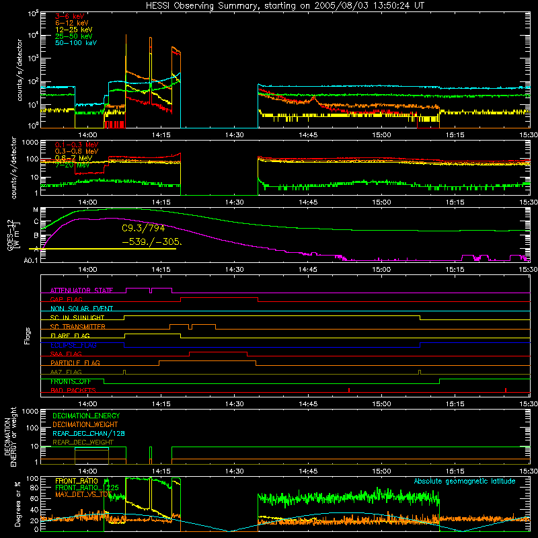Click the DECIMATION_ENERGY legend entry
This screenshot has width=538, height=538.
click(x=86, y=416)
